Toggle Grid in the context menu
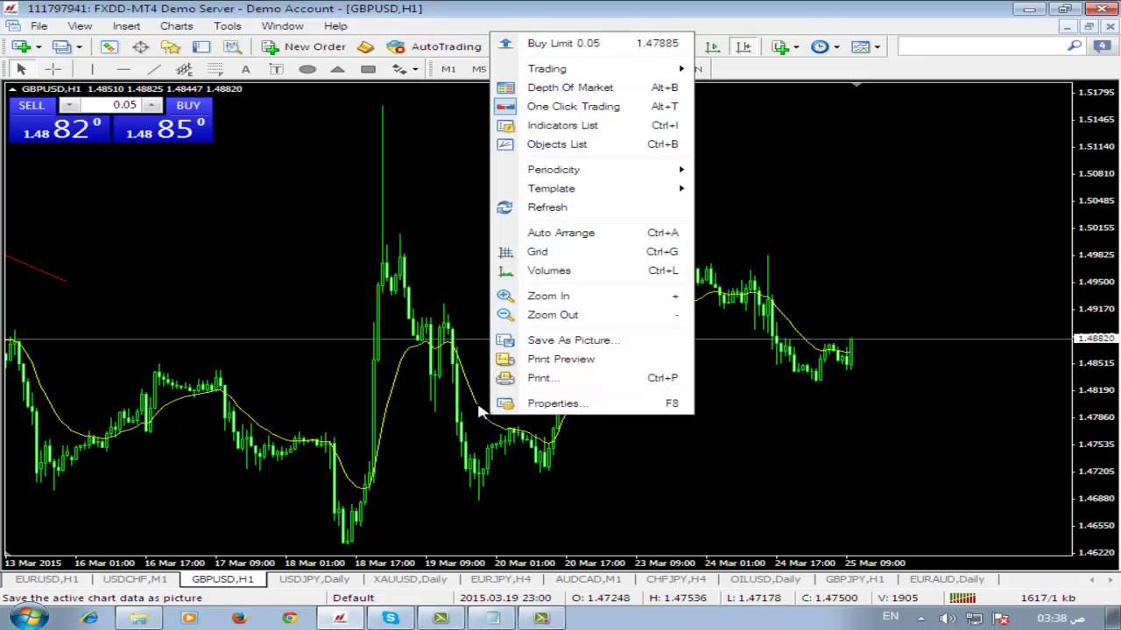Image resolution: width=1121 pixels, height=630 pixels. pyautogui.click(x=592, y=251)
